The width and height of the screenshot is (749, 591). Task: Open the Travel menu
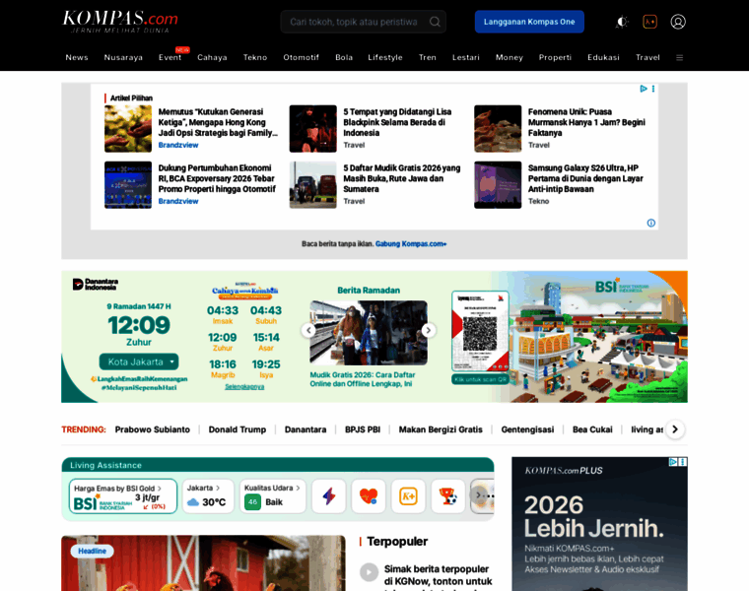pyautogui.click(x=647, y=57)
